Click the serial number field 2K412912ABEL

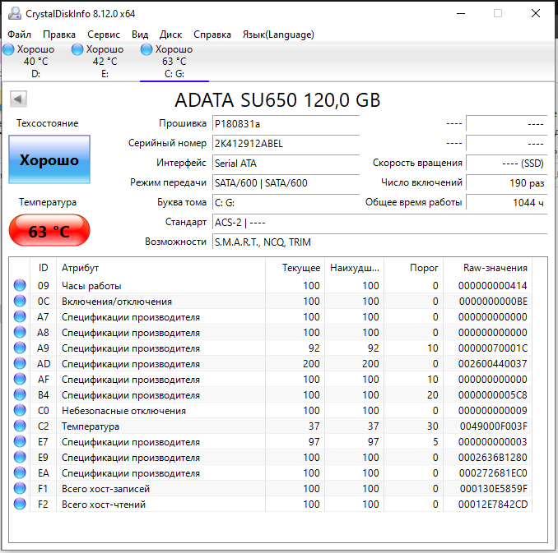[x=286, y=144]
